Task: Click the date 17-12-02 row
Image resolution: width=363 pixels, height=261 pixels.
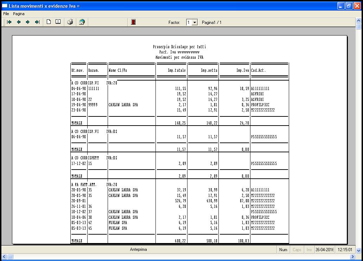Action: [x=78, y=164]
